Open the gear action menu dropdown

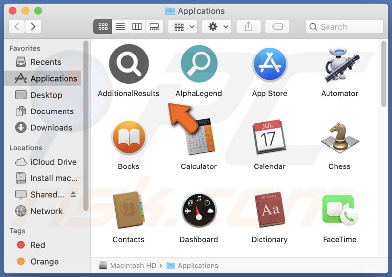click(x=217, y=26)
